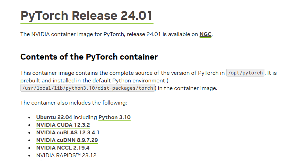Open the Ubuntu 22.04 link
Screen dimensions: 289x161
coord(54,117)
